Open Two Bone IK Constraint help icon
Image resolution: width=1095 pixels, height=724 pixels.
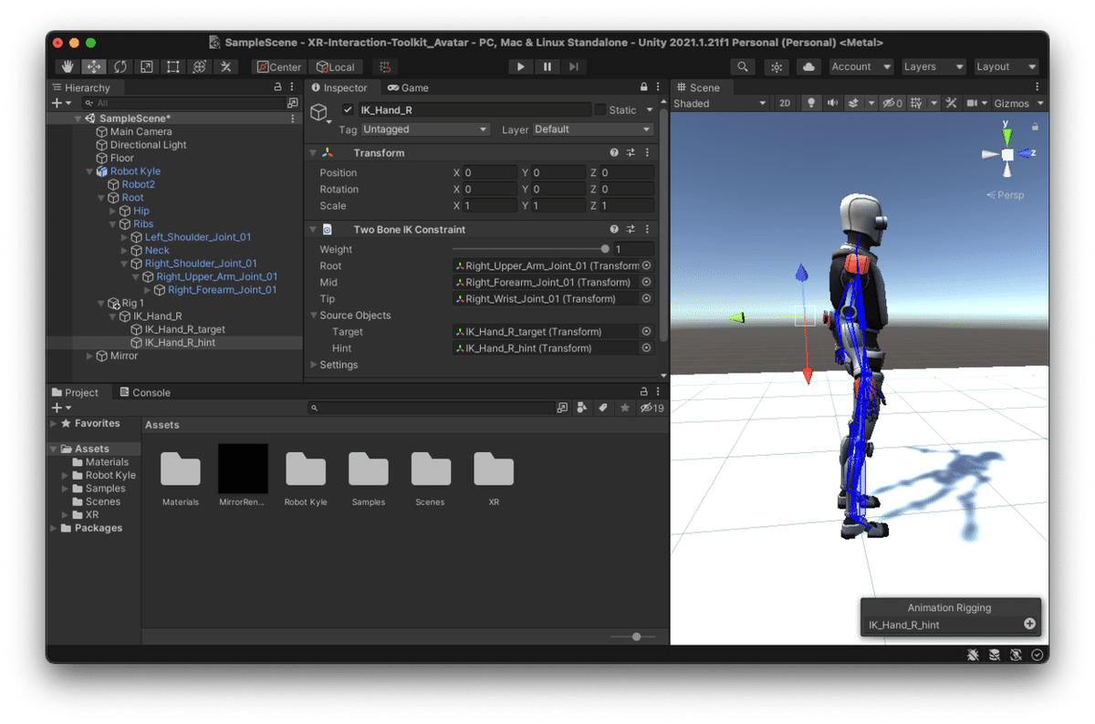pyautogui.click(x=614, y=230)
